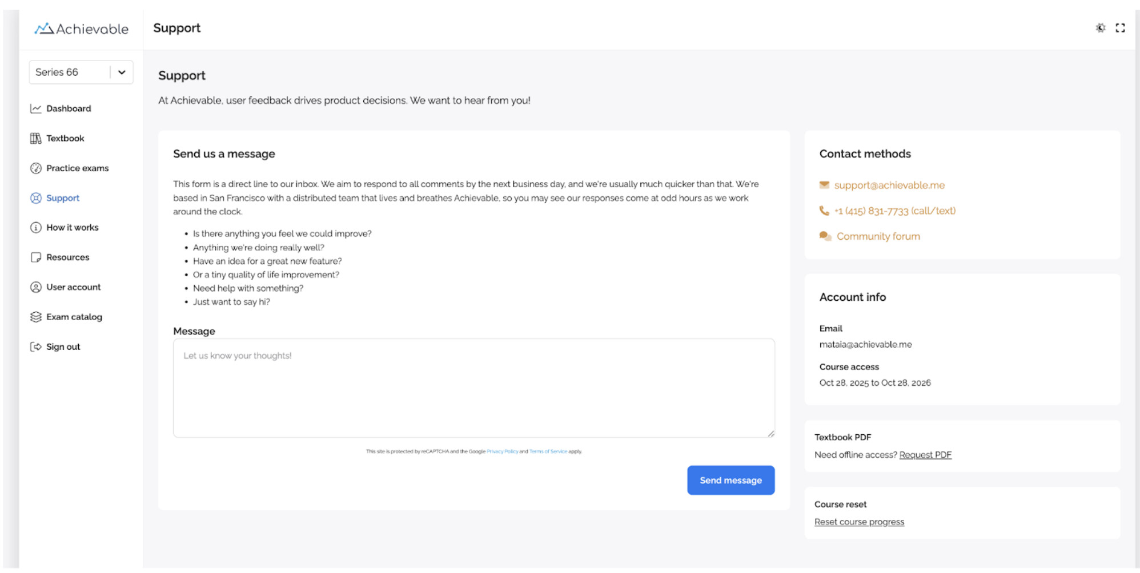Click the User account profile icon
Image resolution: width=1140 pixels, height=573 pixels.
[x=36, y=287]
